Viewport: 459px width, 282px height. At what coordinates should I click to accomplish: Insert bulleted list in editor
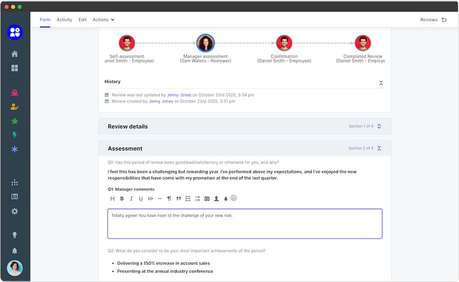tap(188, 198)
